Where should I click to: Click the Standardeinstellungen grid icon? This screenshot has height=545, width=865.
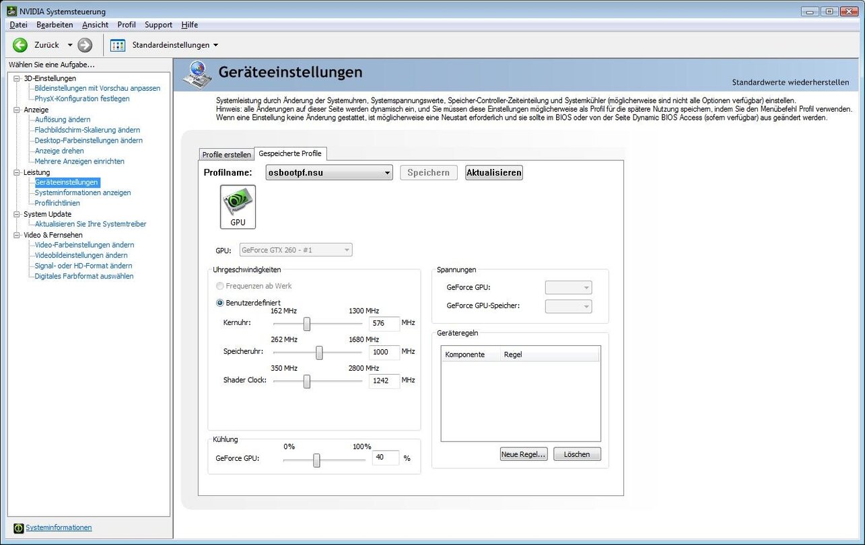point(118,45)
